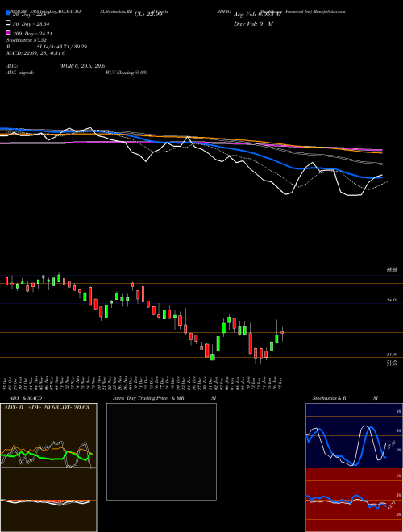This screenshot has height=532, width=403.
Task: Click the 'CL: 22.99' closing price label
Action: (148, 15)
